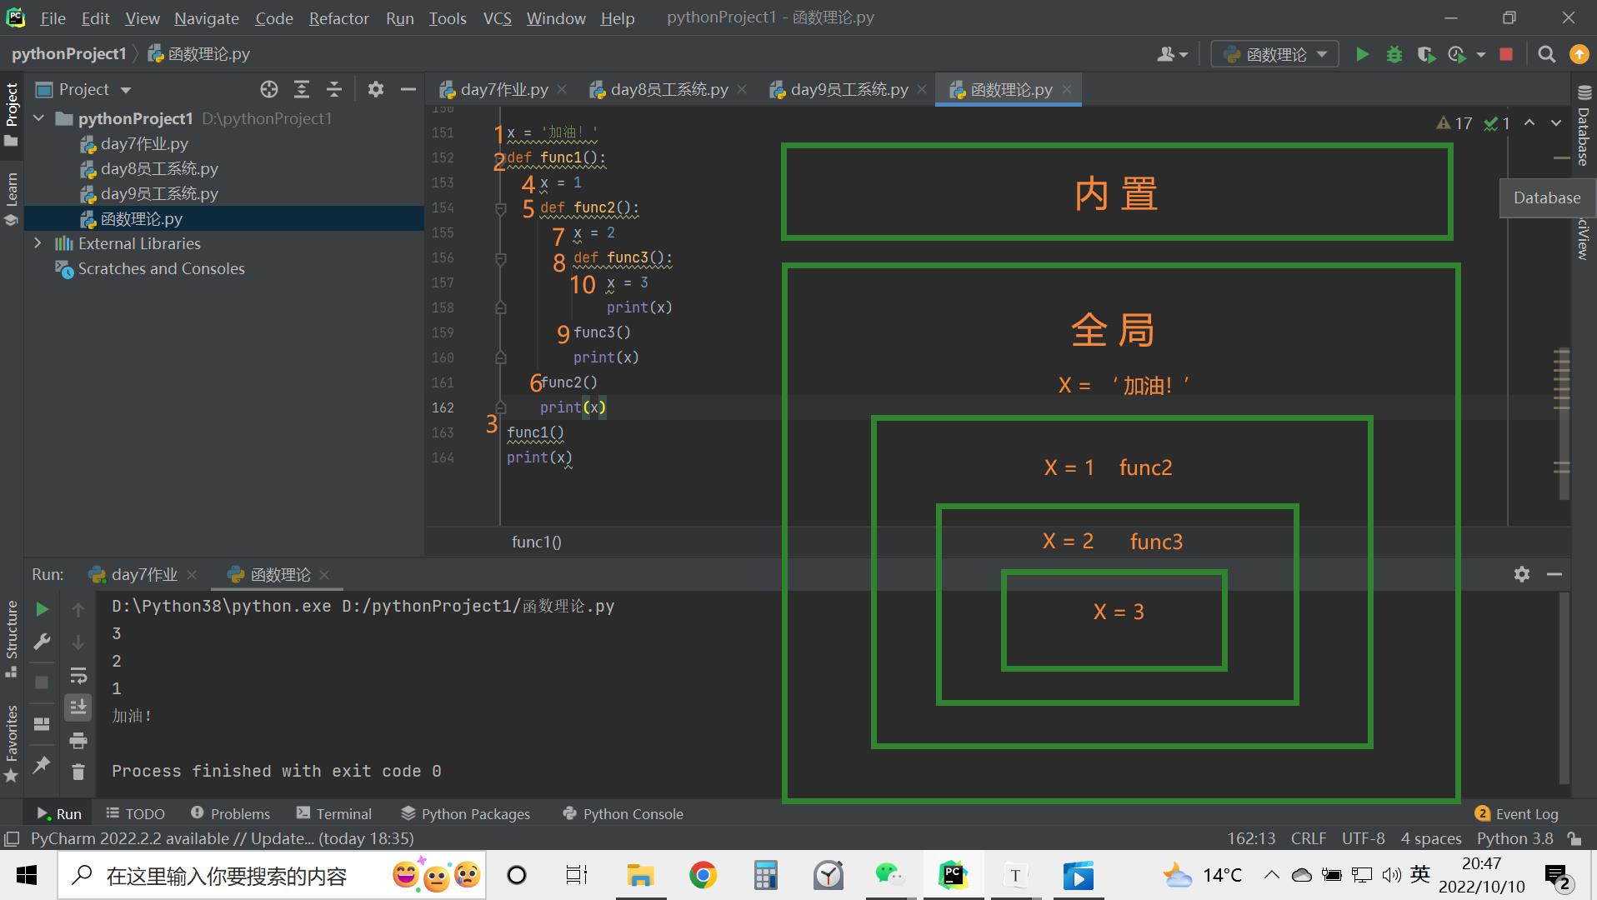The height and width of the screenshot is (900, 1597).
Task: Pin the Run tab
Action: point(42,764)
